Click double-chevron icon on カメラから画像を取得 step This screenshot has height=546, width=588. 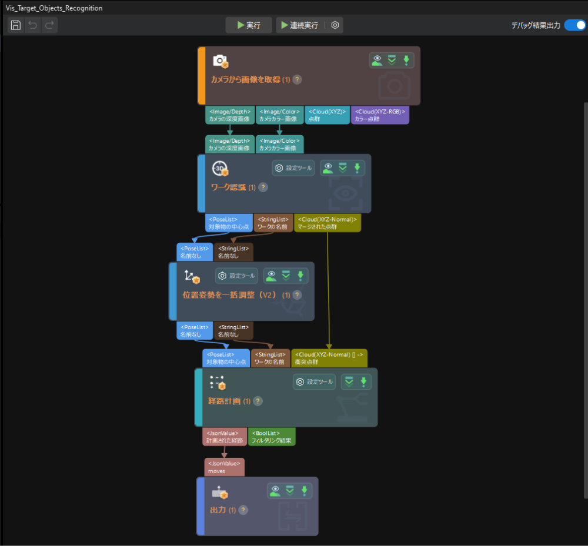pyautogui.click(x=392, y=61)
